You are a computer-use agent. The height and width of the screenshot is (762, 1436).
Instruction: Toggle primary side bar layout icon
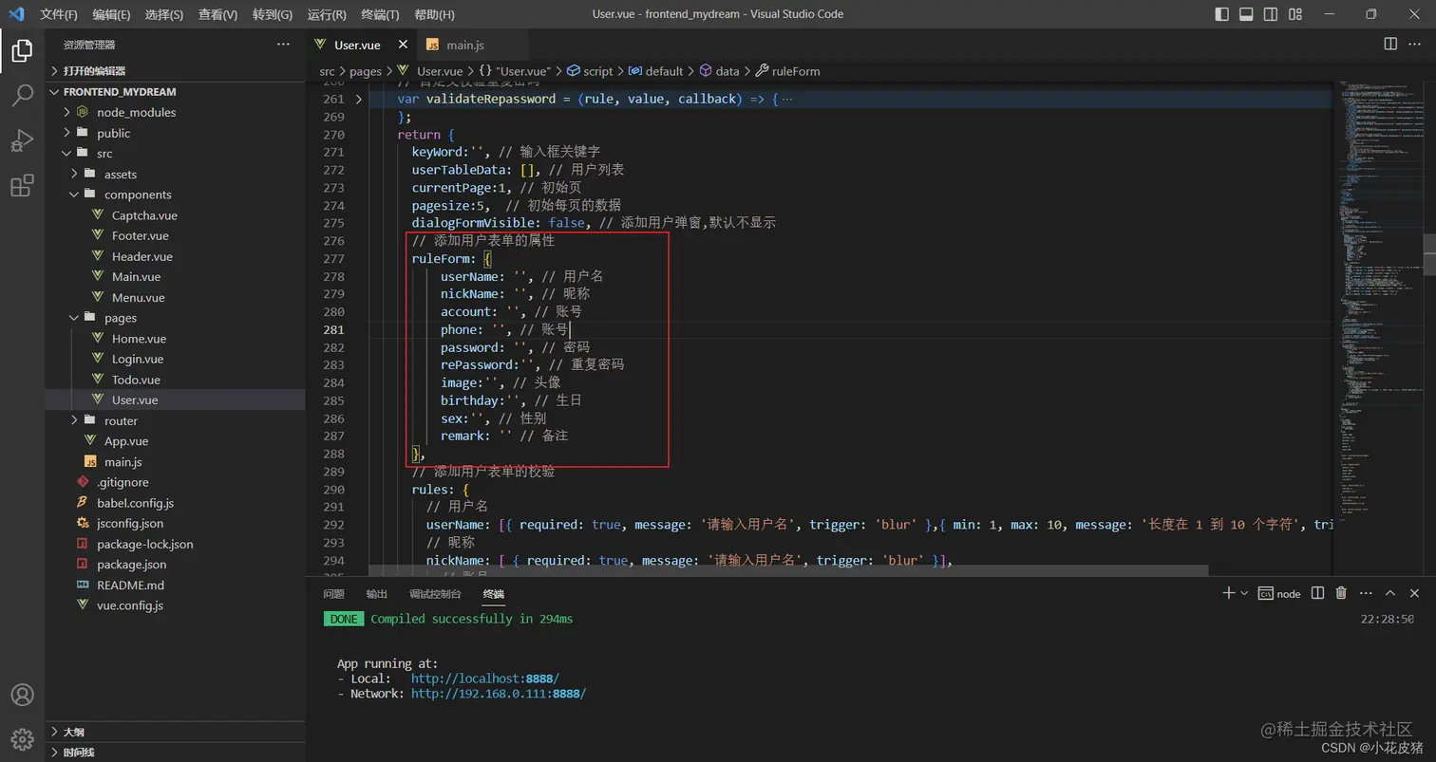1222,14
